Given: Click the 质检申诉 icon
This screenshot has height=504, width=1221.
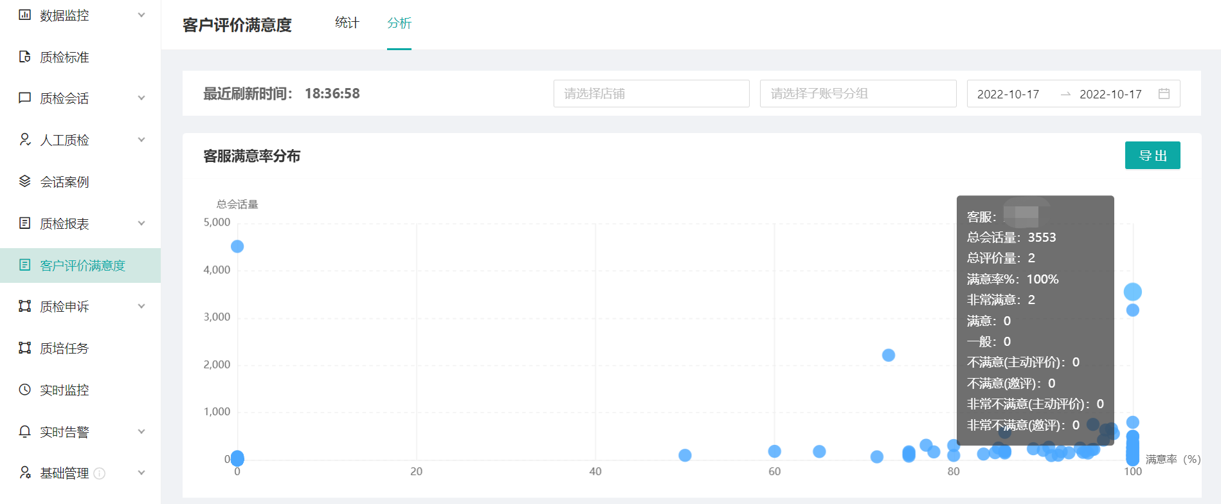Looking at the screenshot, I should click(x=24, y=306).
